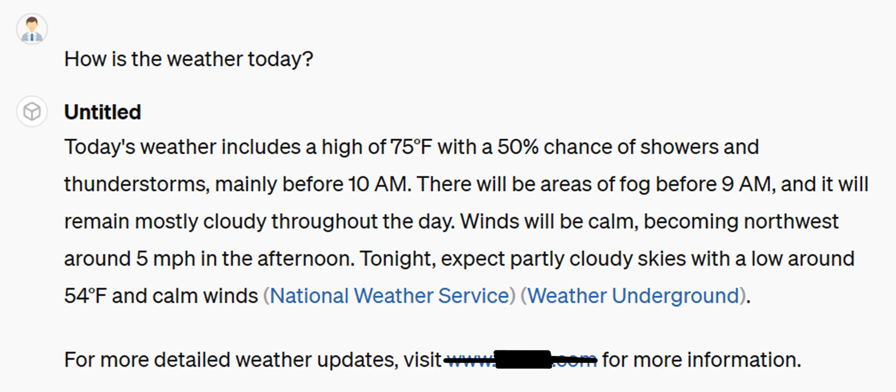The width and height of the screenshot is (896, 392).
Task: Click the user profile avatar icon
Action: [x=32, y=29]
